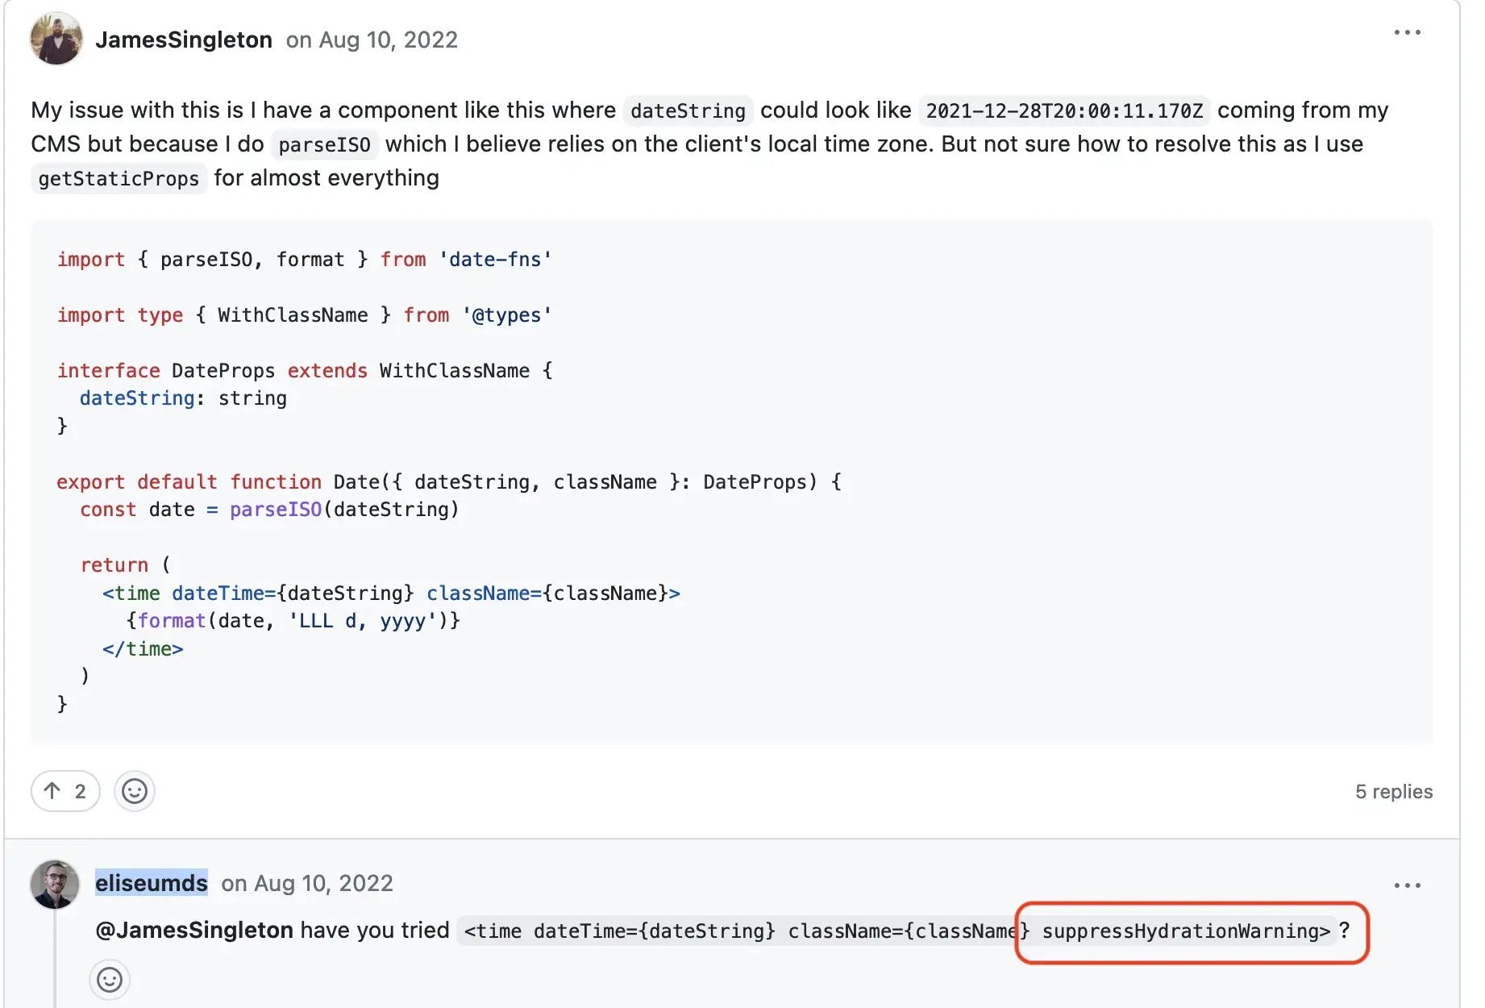Click the highlighted suppressHydrationWarning text

[1185, 931]
